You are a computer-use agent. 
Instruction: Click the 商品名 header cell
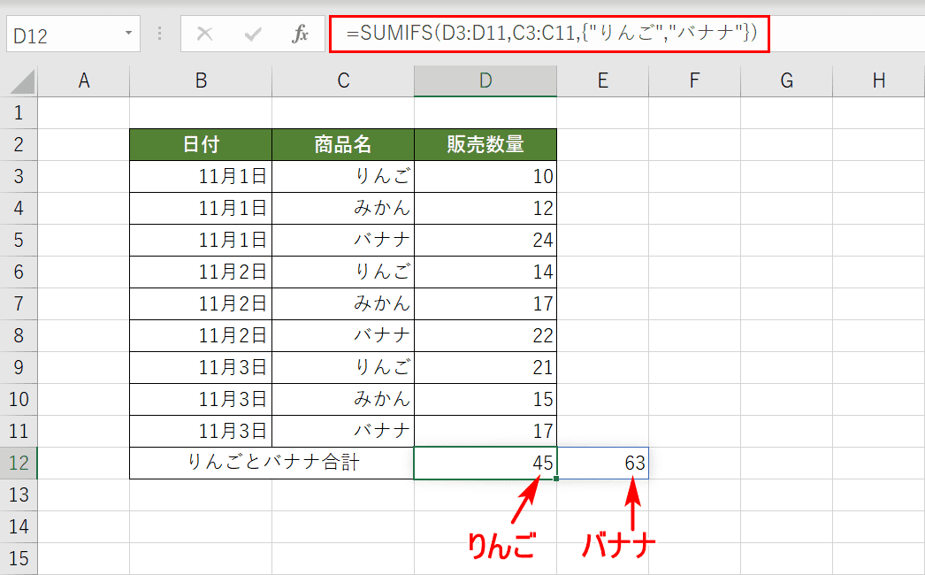click(x=343, y=145)
